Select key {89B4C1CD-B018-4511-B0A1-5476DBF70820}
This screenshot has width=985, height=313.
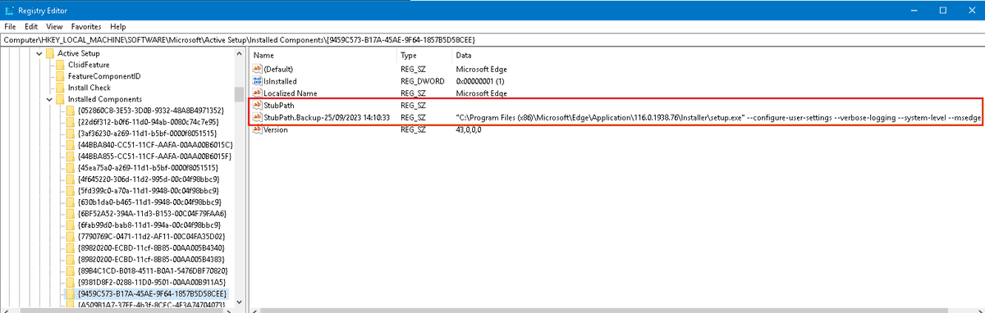tap(153, 270)
